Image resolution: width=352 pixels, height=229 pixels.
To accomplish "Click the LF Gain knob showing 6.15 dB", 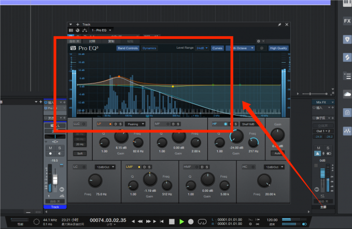I will [121, 137].
